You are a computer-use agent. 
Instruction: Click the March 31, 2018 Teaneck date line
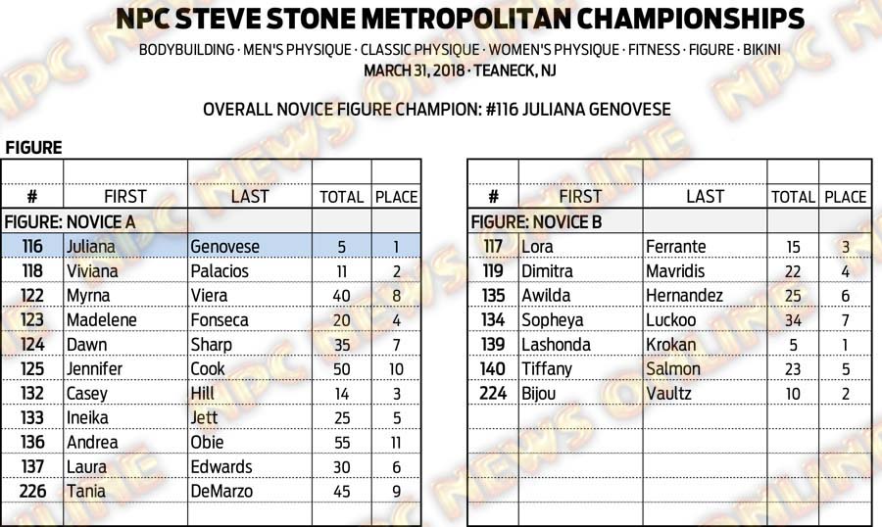tap(440, 72)
